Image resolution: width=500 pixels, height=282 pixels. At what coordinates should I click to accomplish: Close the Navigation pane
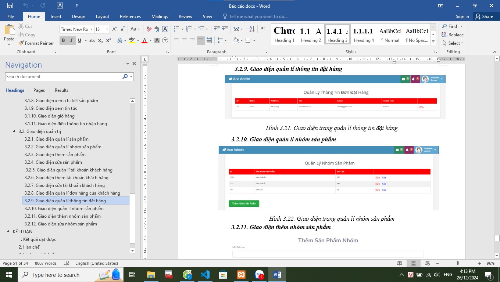click(x=134, y=64)
